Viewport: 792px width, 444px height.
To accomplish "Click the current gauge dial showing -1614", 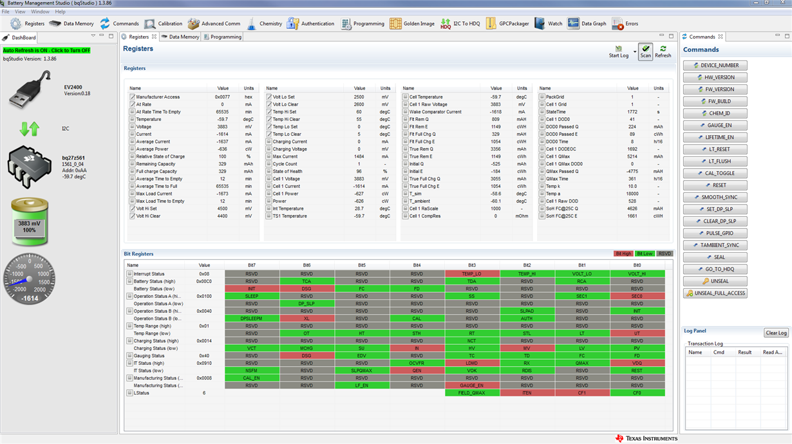I will [30, 279].
